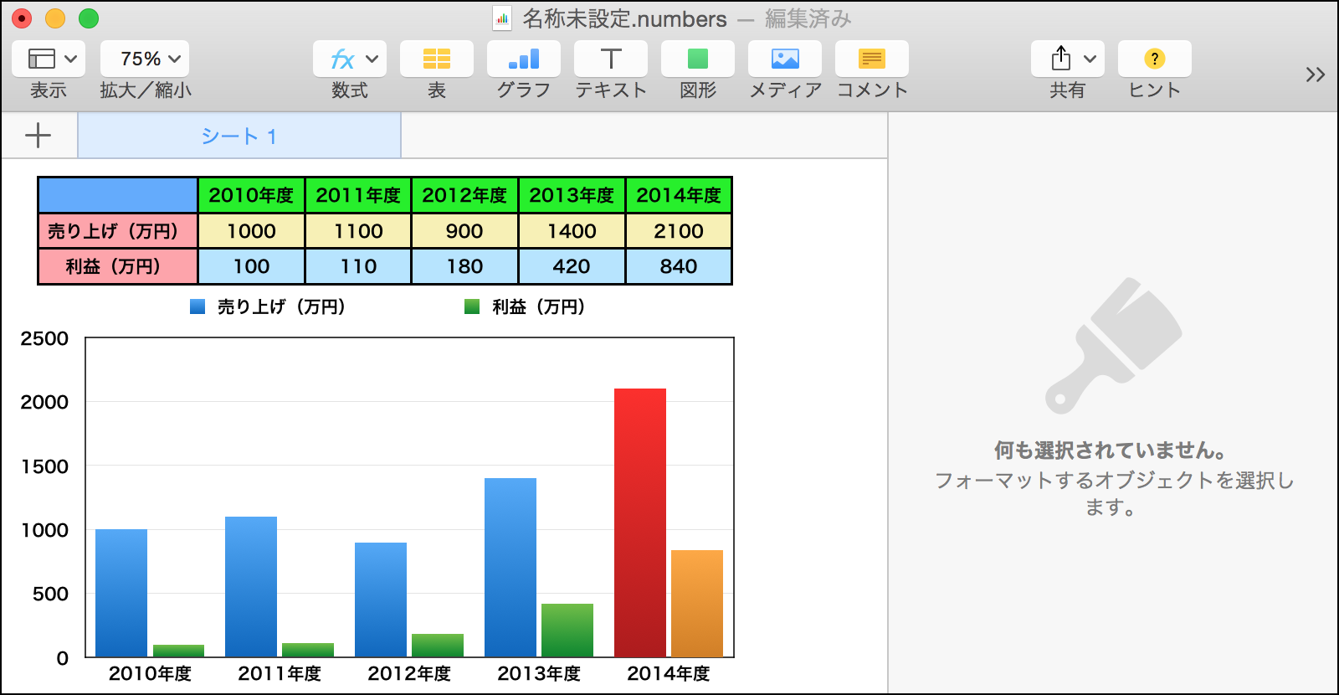
Task: Select the profit cell with value 100
Action: point(251,266)
